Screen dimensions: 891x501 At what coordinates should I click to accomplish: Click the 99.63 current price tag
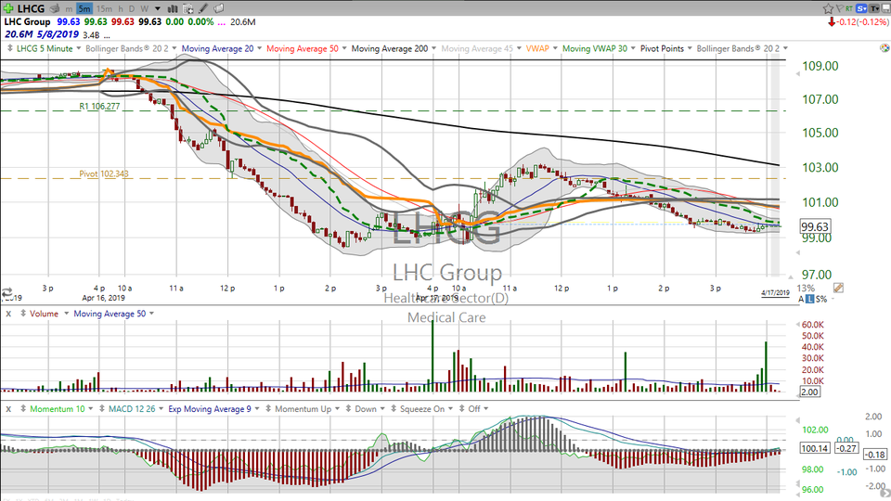(x=814, y=226)
